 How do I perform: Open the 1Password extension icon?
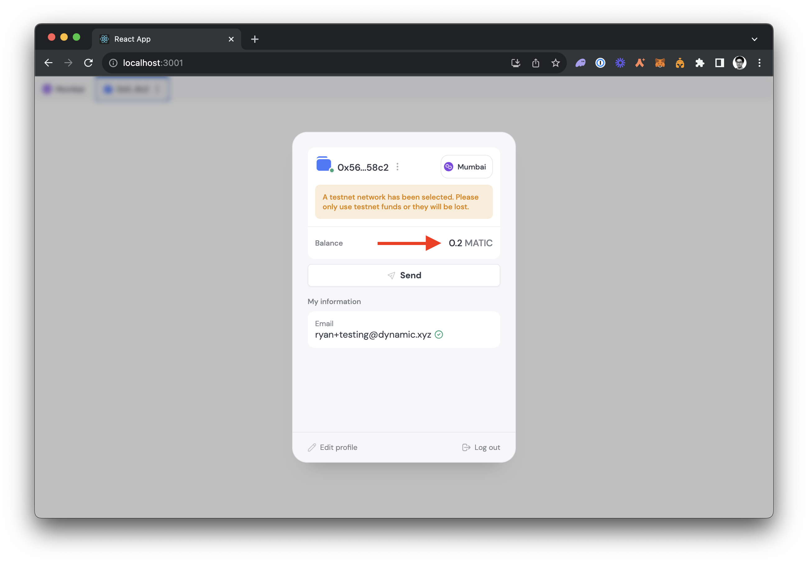point(600,63)
